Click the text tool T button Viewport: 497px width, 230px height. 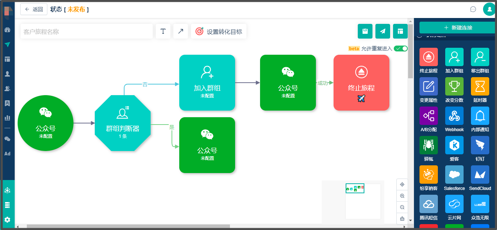[x=163, y=31]
